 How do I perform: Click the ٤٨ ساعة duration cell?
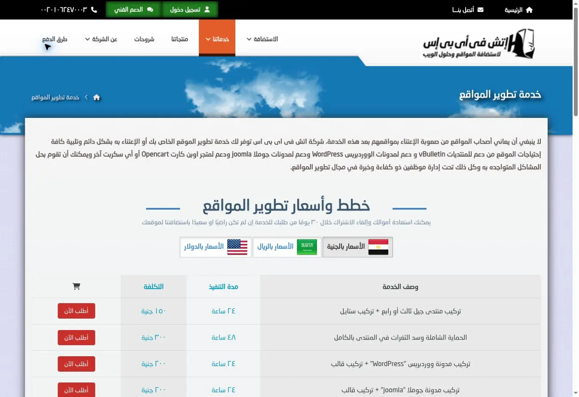(x=223, y=337)
